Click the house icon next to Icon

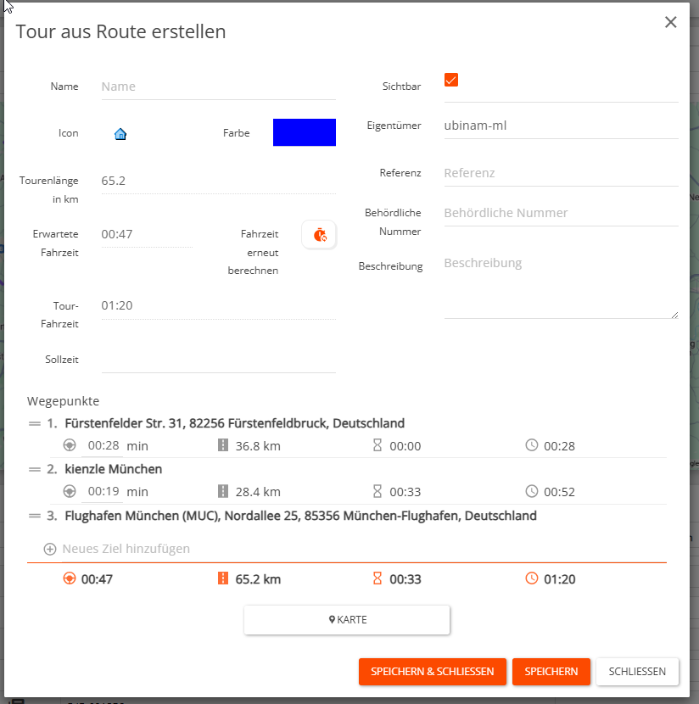[x=120, y=134]
